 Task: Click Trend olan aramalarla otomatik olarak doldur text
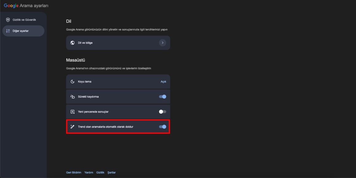pyautogui.click(x=105, y=127)
